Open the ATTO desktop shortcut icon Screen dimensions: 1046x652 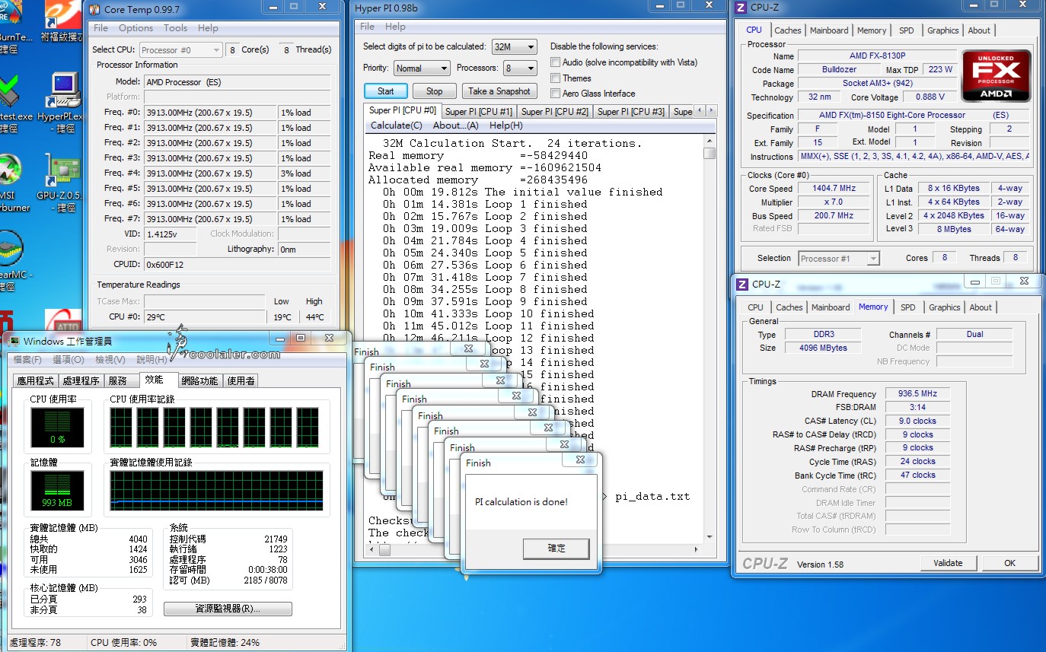63,321
